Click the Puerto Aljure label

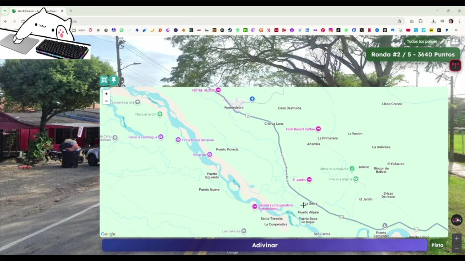tap(308, 212)
